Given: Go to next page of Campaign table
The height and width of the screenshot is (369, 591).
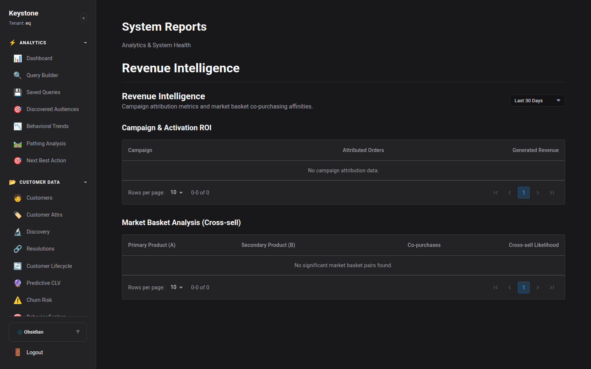Looking at the screenshot, I should point(537,193).
